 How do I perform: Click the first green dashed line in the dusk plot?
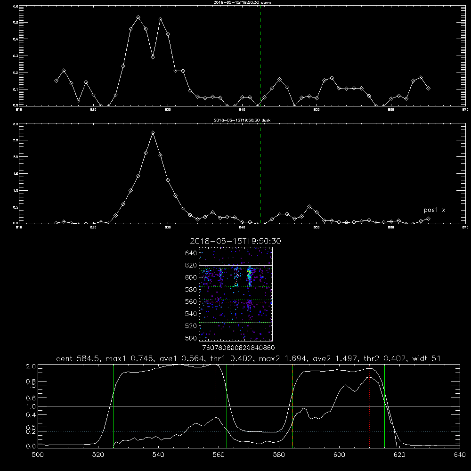click(x=150, y=173)
